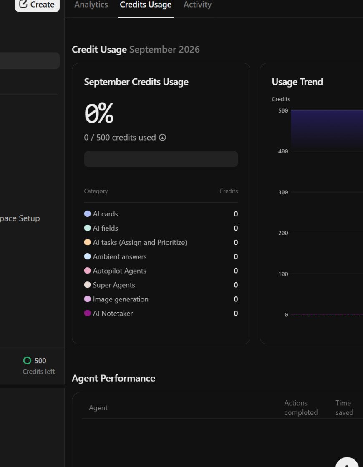
Task: Click the 'AI Notetaker' category text
Action: [x=113, y=313]
